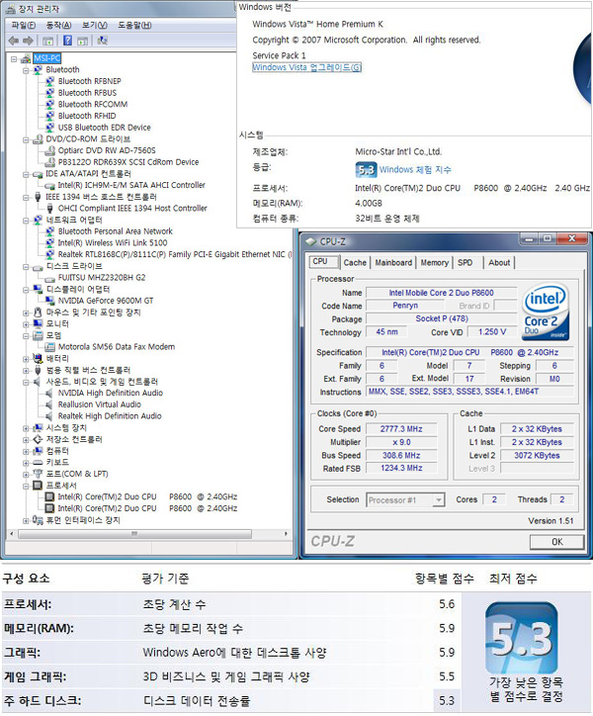Viewport: 593px width, 716px height.
Task: Click the Code Name Penryn value
Action: pyautogui.click(x=405, y=306)
